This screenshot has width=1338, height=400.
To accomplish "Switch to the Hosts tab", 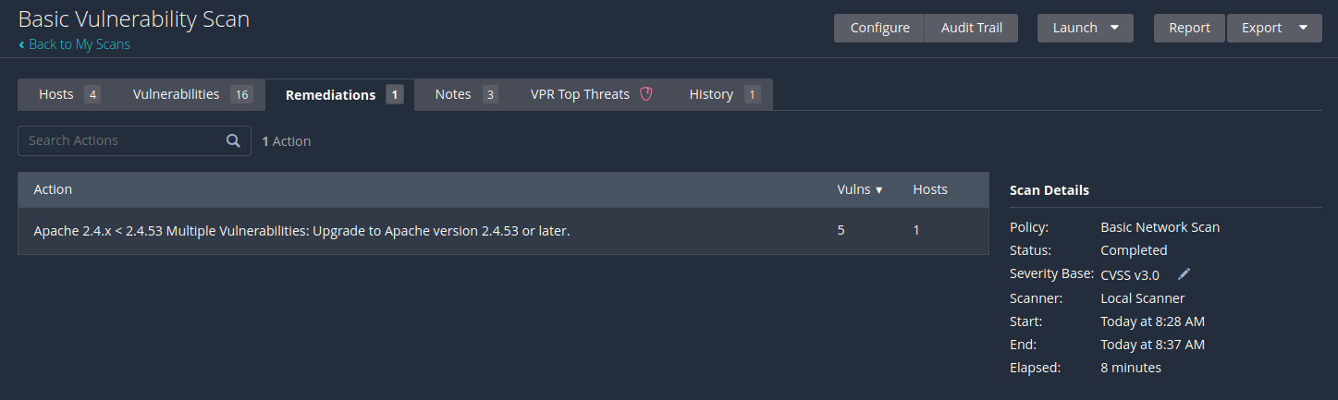I will 68,94.
